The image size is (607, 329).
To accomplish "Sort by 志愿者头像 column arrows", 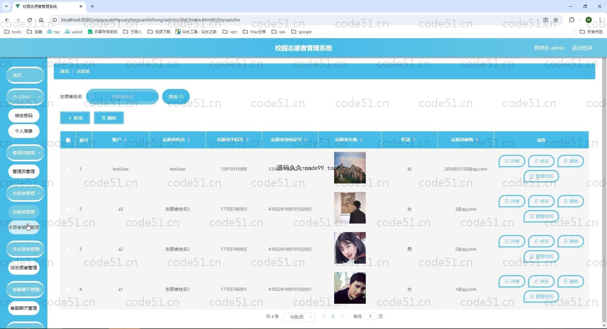I will [x=361, y=140].
